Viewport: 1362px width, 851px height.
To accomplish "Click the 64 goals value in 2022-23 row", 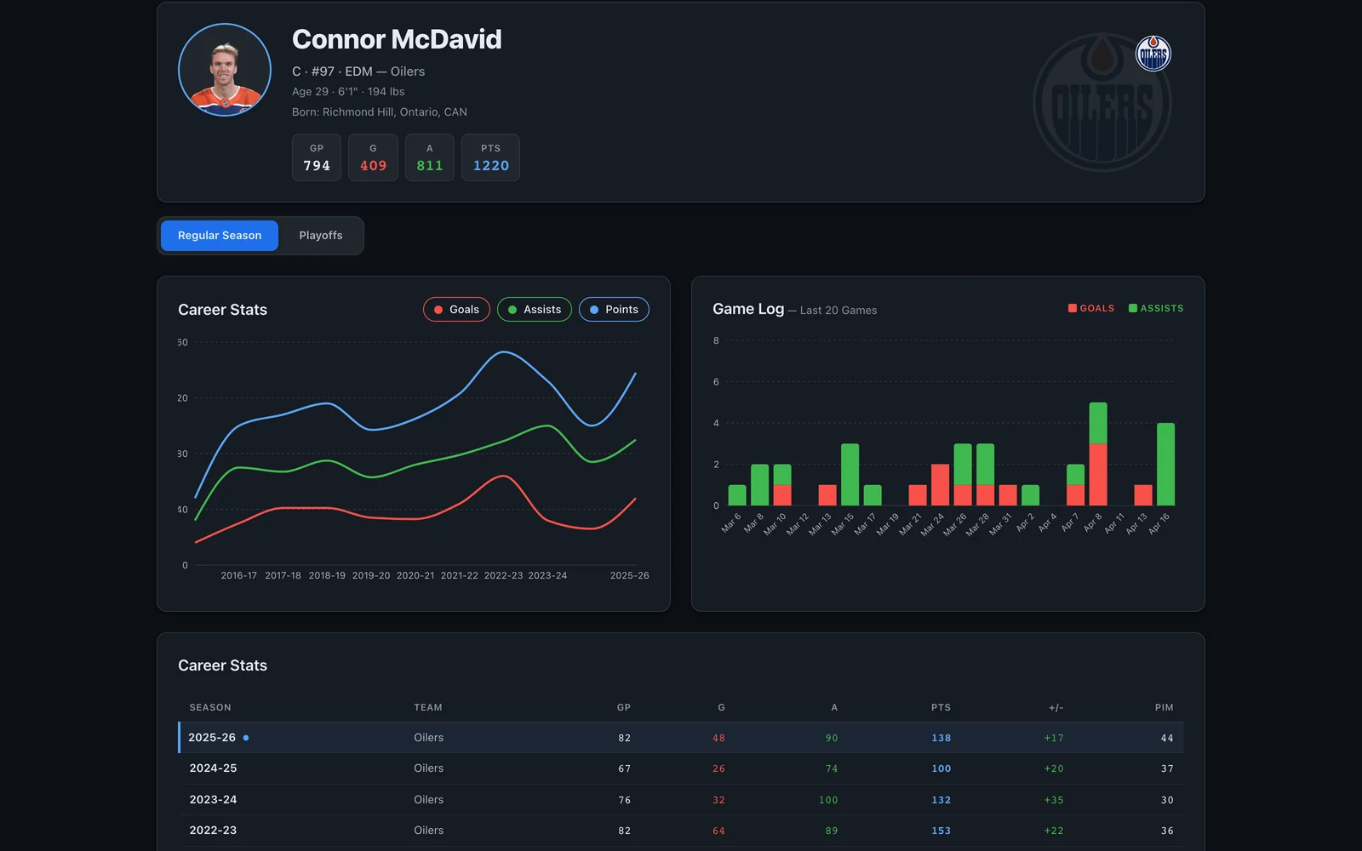I will (718, 831).
